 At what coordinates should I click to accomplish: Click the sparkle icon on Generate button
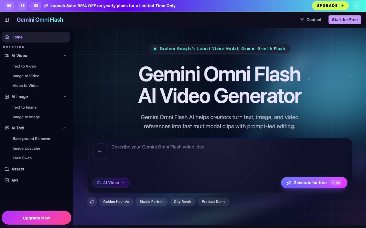pos(289,183)
